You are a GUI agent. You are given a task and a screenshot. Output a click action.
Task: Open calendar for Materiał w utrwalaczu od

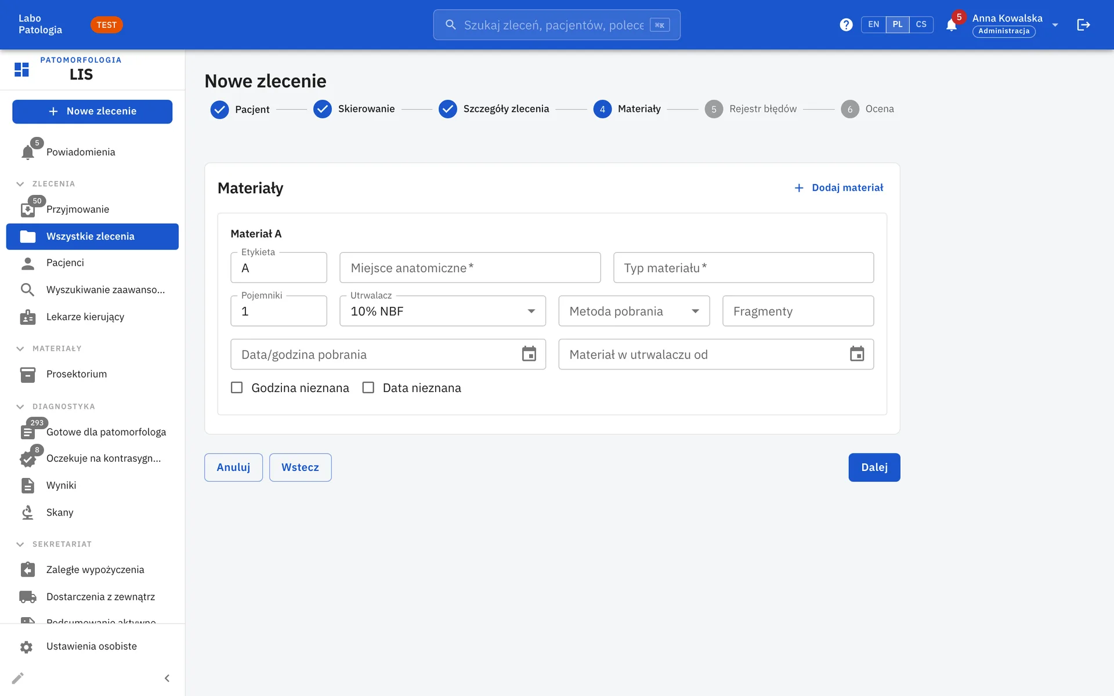[857, 354]
